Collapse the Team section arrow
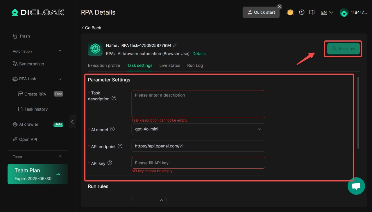 60,156
